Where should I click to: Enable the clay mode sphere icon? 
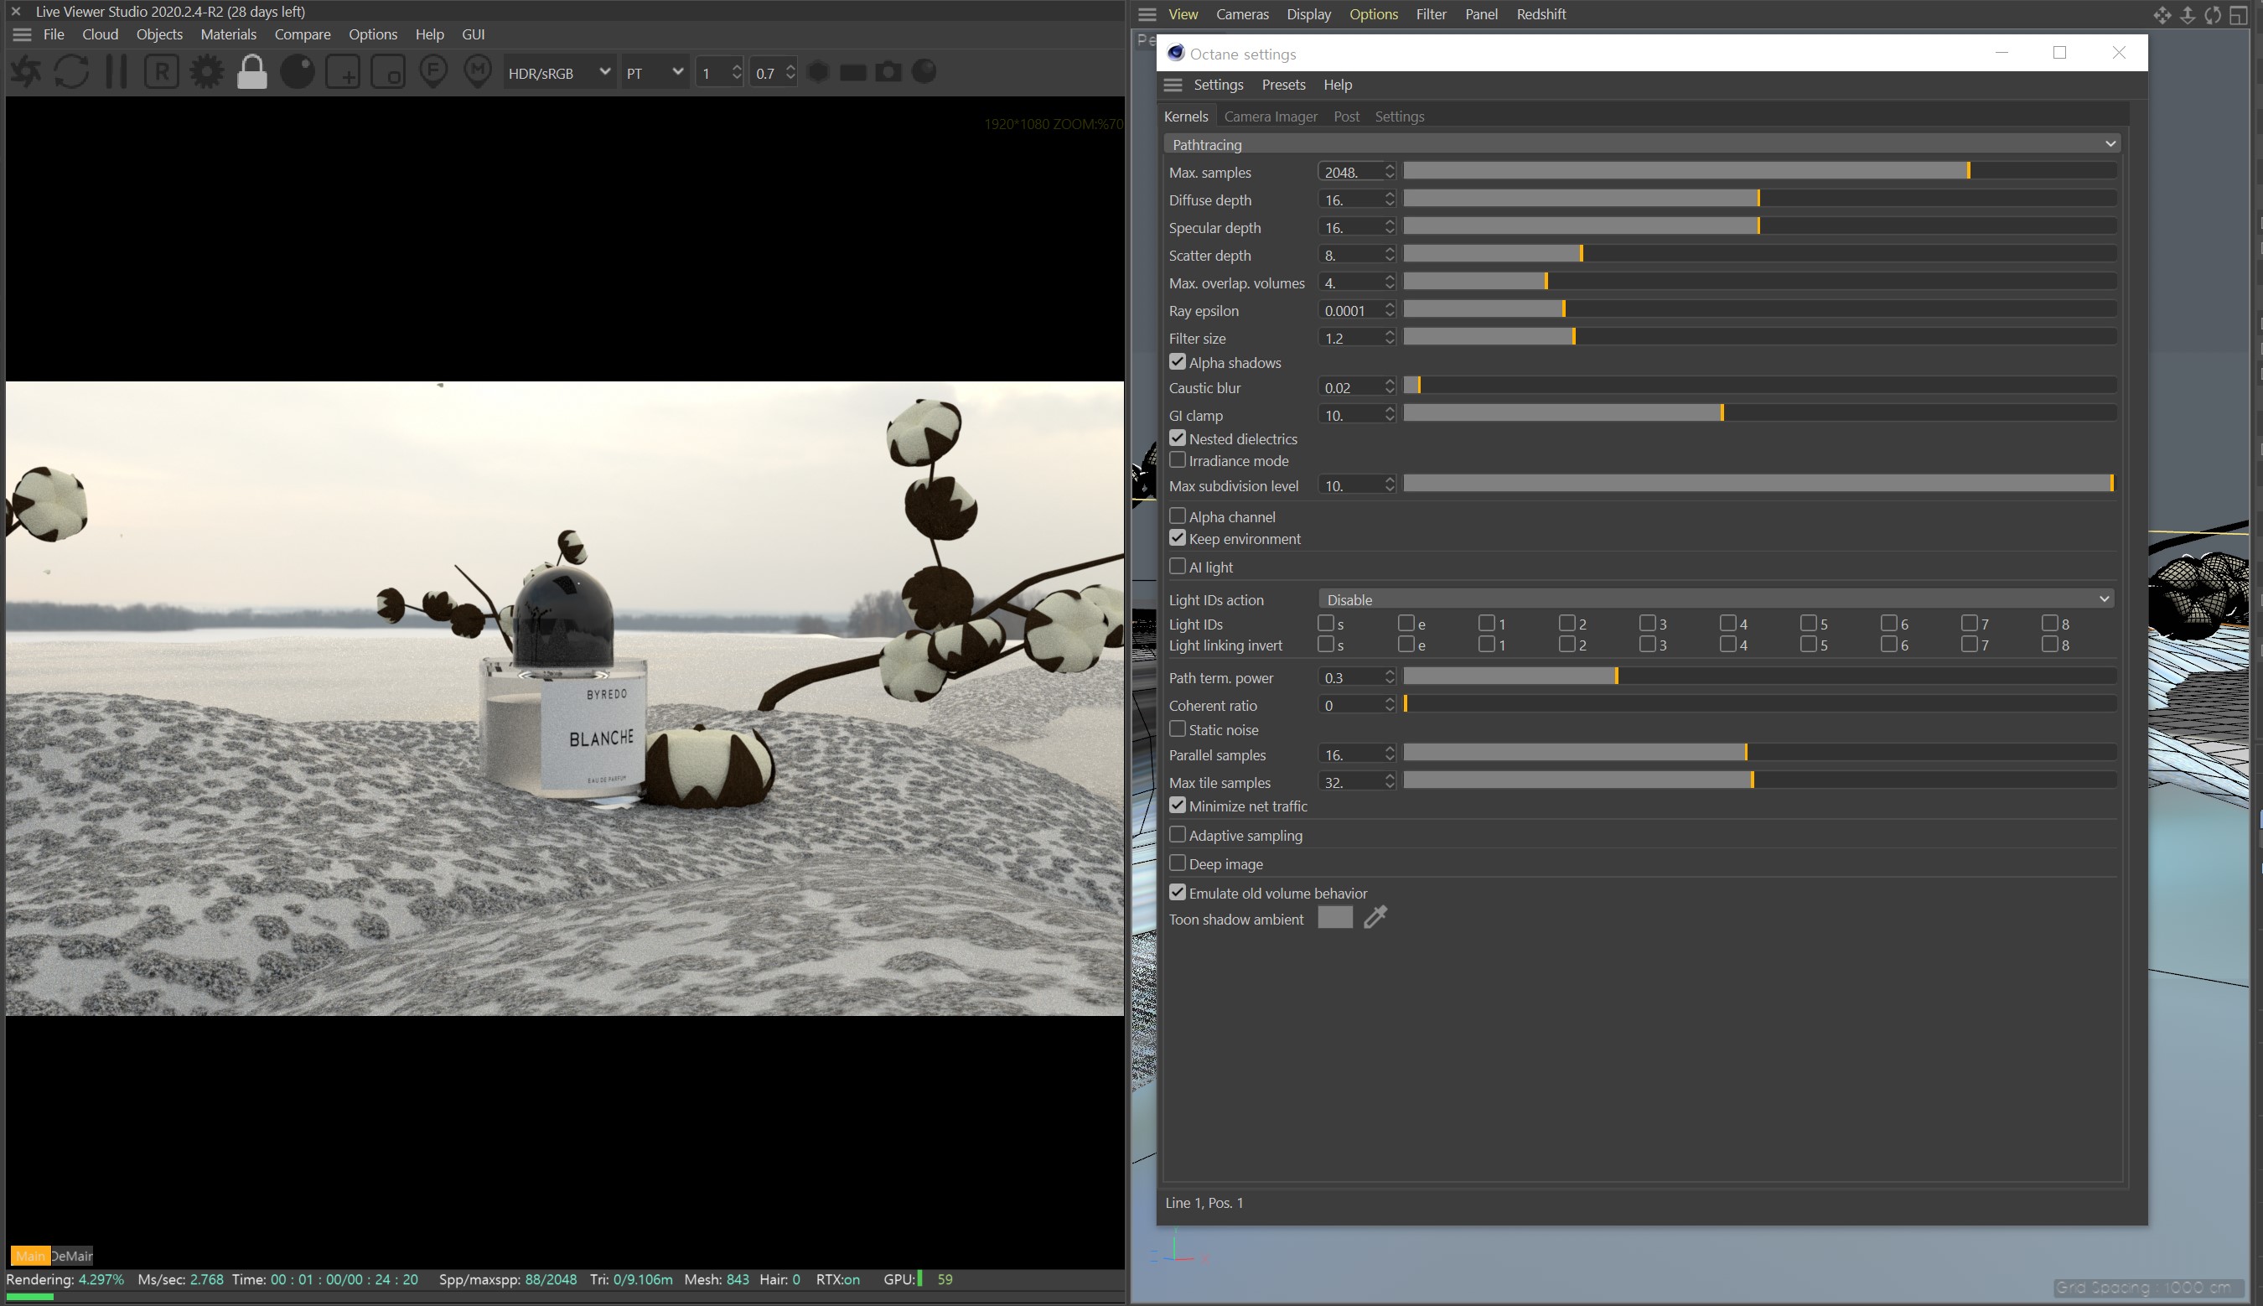[x=298, y=72]
